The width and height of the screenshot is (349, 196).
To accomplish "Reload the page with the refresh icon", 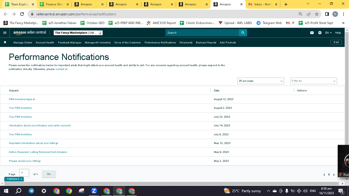I will (22, 14).
